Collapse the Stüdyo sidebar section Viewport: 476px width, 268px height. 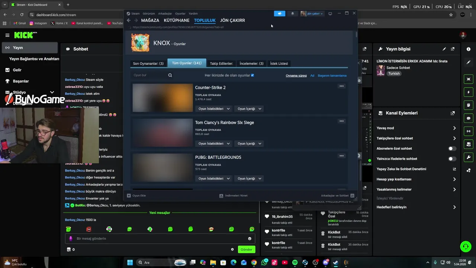point(52,92)
